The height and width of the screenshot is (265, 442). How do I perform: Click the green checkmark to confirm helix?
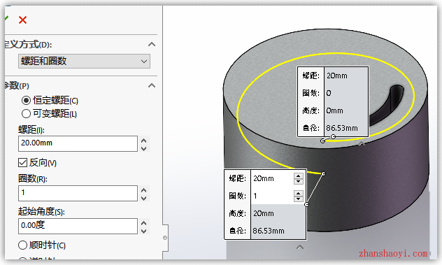pyautogui.click(x=6, y=19)
